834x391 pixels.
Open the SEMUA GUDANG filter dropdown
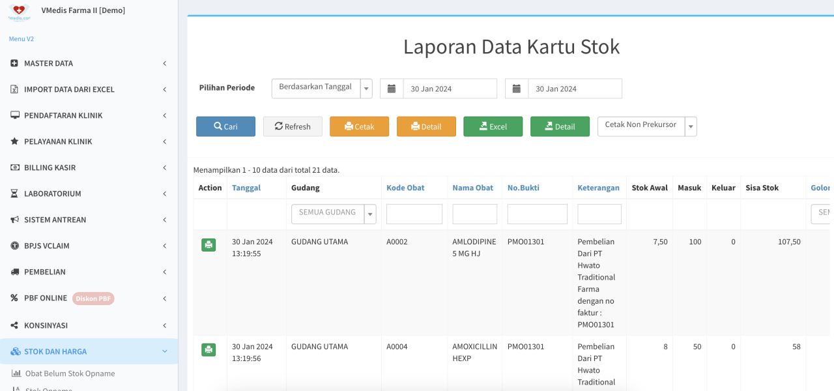click(x=334, y=214)
